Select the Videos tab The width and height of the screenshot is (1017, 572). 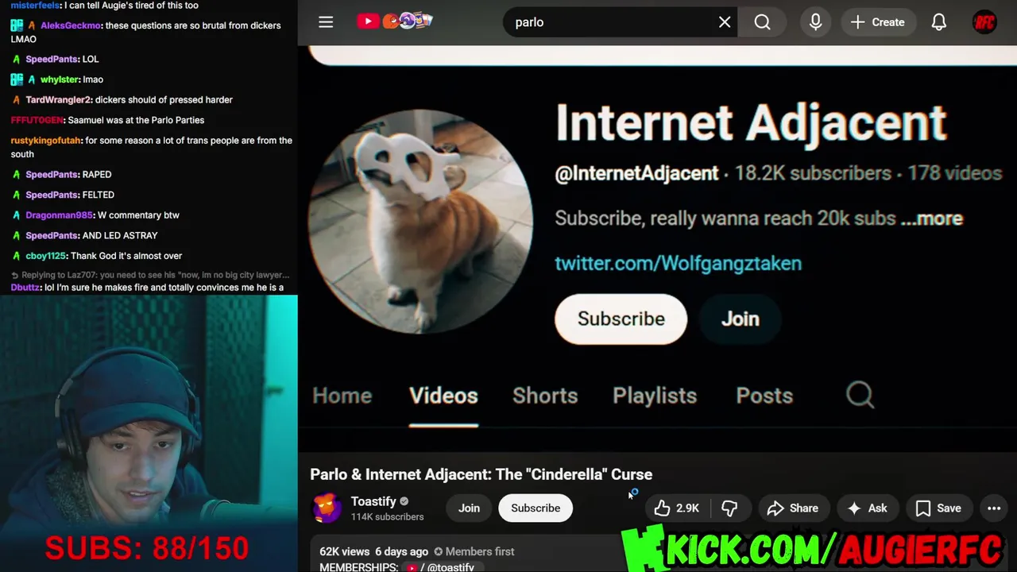(x=443, y=396)
